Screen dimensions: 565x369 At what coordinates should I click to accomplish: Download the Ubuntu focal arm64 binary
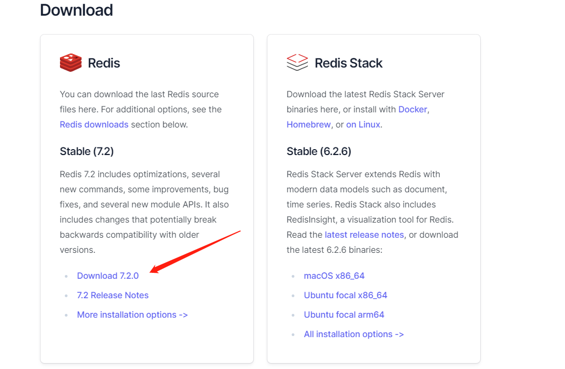coord(344,314)
